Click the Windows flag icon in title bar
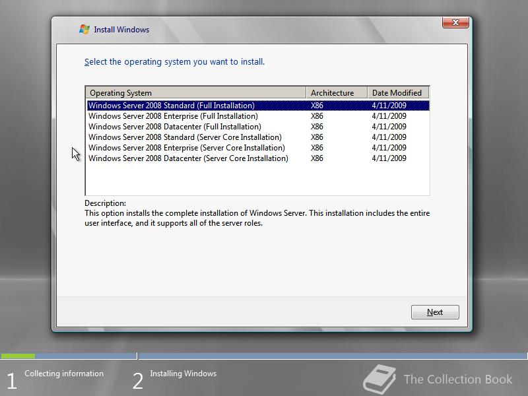The height and width of the screenshot is (396, 528). (84, 29)
